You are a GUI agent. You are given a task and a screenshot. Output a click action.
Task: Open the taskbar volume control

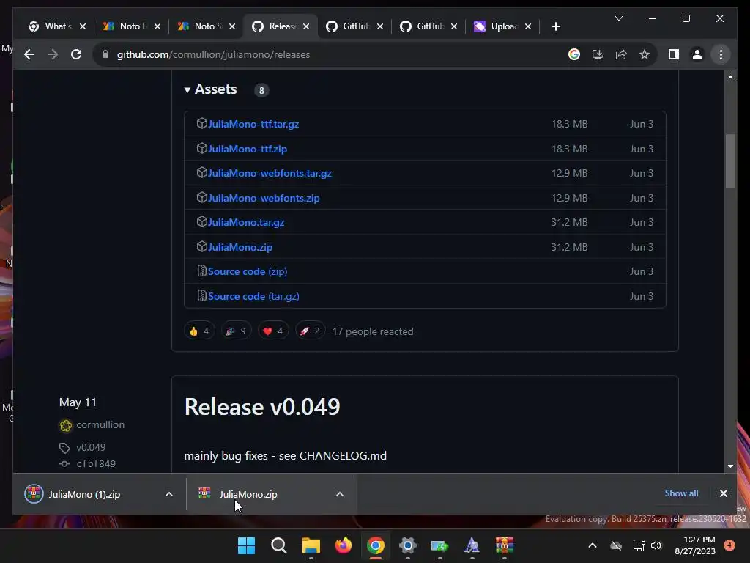pos(656,545)
